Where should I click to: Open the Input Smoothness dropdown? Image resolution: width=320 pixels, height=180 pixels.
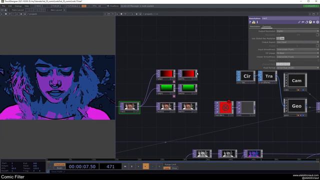(297, 49)
